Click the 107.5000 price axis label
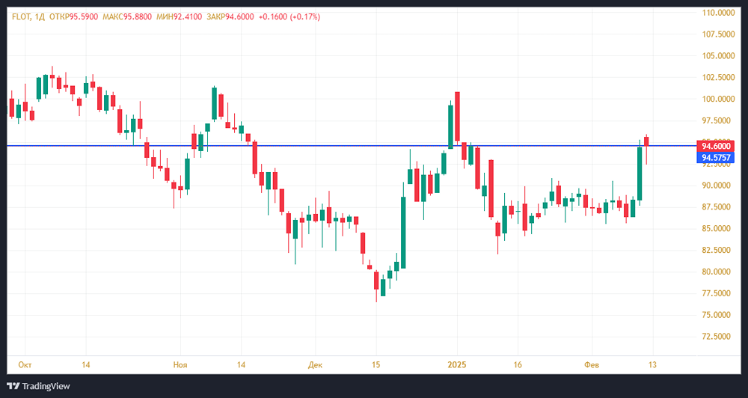The image size is (748, 398). click(x=718, y=34)
